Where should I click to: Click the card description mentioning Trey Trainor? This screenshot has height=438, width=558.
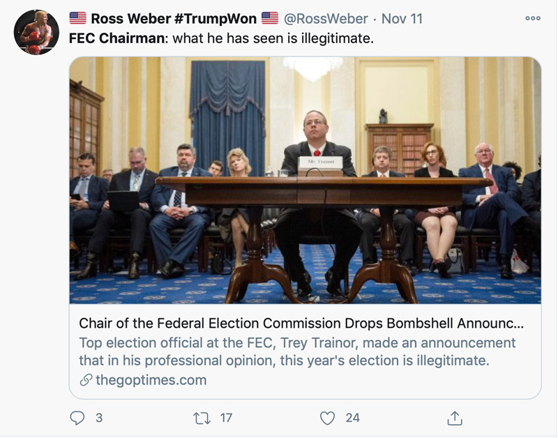(x=297, y=352)
